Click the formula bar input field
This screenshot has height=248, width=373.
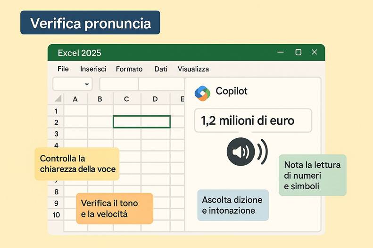[x=142, y=84]
